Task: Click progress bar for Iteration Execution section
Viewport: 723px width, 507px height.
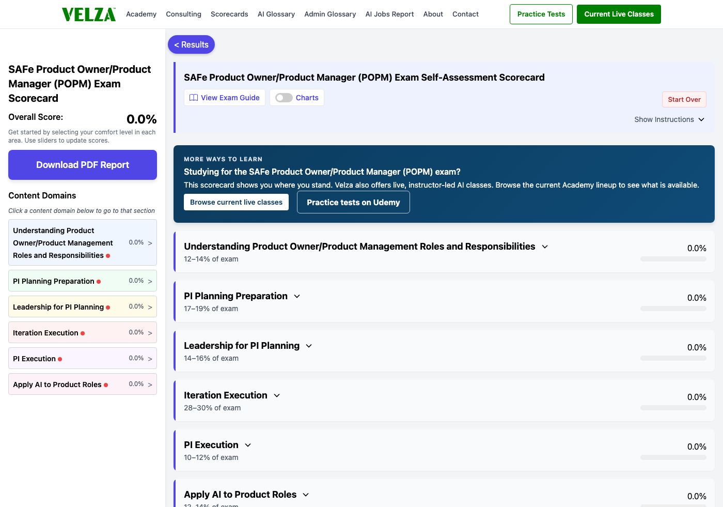Action: (673, 408)
